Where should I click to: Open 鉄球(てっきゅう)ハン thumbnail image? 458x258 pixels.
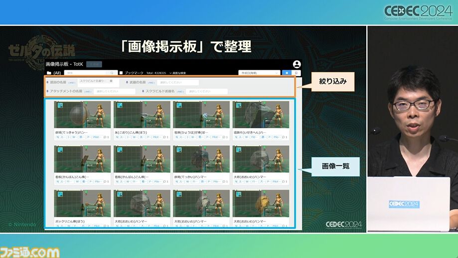pyautogui.click(x=82, y=114)
